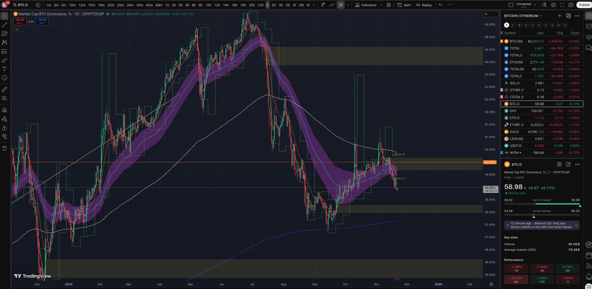Select DXY in the watchlist

point(542,111)
